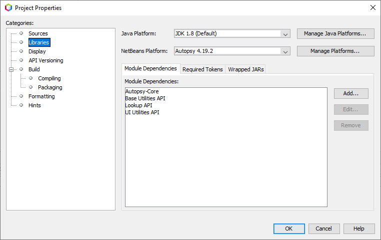The image size is (381, 240).
Task: Switch to the Wrapped JARs tab
Action: pyautogui.click(x=245, y=69)
